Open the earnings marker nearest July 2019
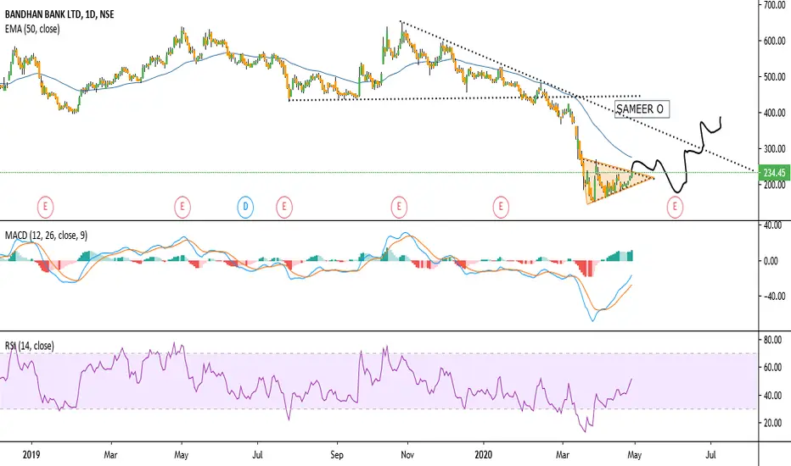This screenshot has height=466, width=791. [x=284, y=207]
